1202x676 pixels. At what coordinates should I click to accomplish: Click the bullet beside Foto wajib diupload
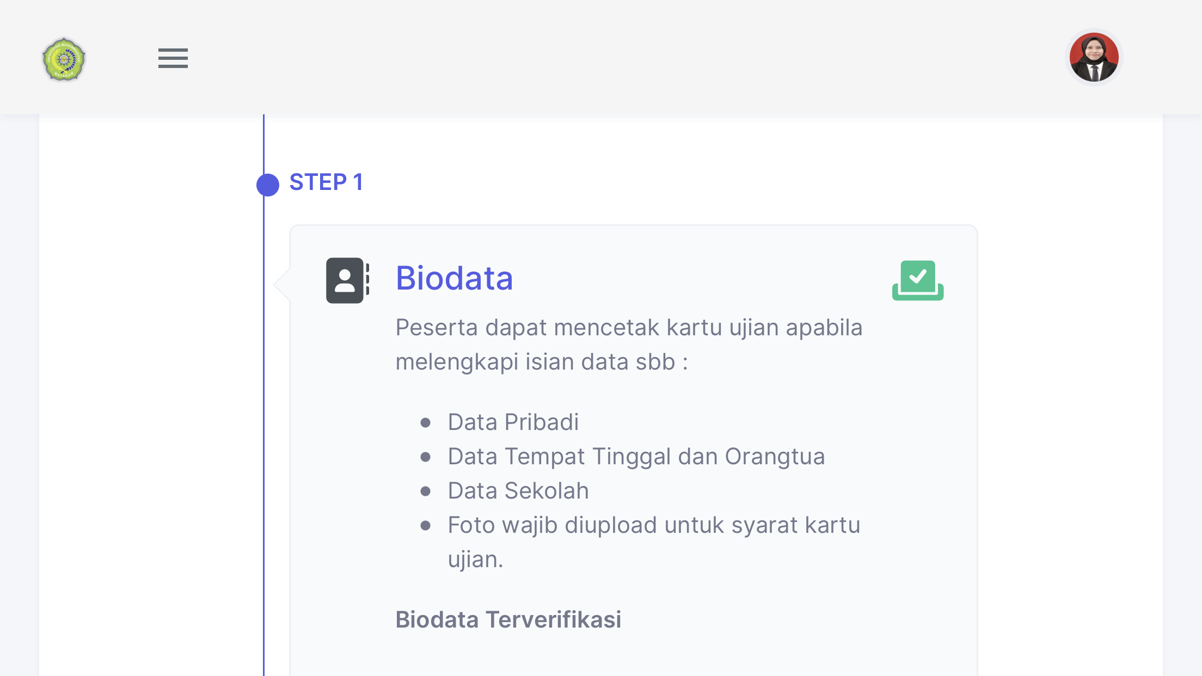(x=426, y=526)
